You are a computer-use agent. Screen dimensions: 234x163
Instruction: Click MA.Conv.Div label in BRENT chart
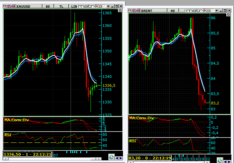tap(142, 118)
